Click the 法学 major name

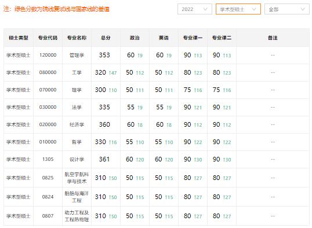click(77, 107)
